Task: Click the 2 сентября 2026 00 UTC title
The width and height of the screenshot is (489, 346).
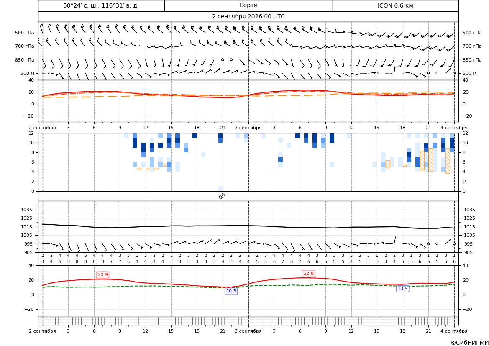Action: (x=248, y=17)
